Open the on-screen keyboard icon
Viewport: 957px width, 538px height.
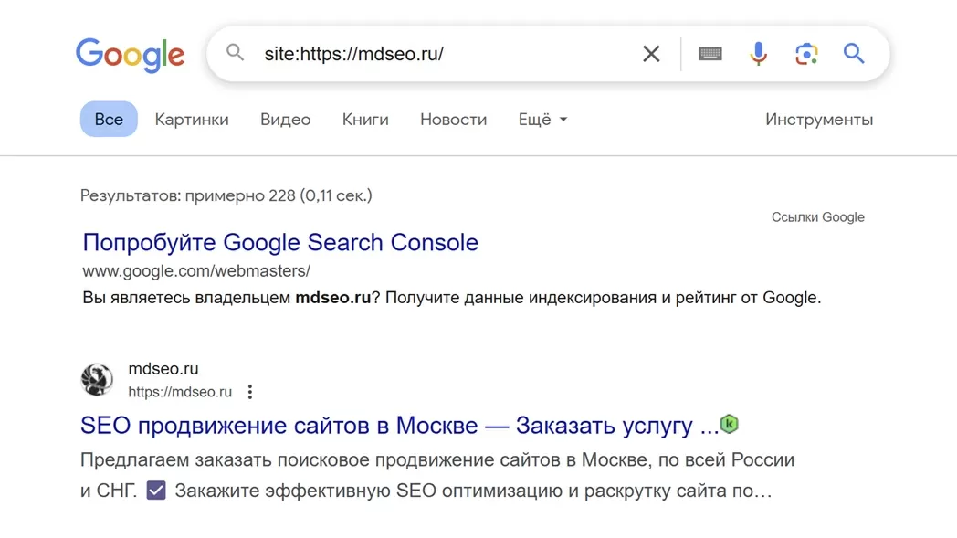tap(710, 54)
